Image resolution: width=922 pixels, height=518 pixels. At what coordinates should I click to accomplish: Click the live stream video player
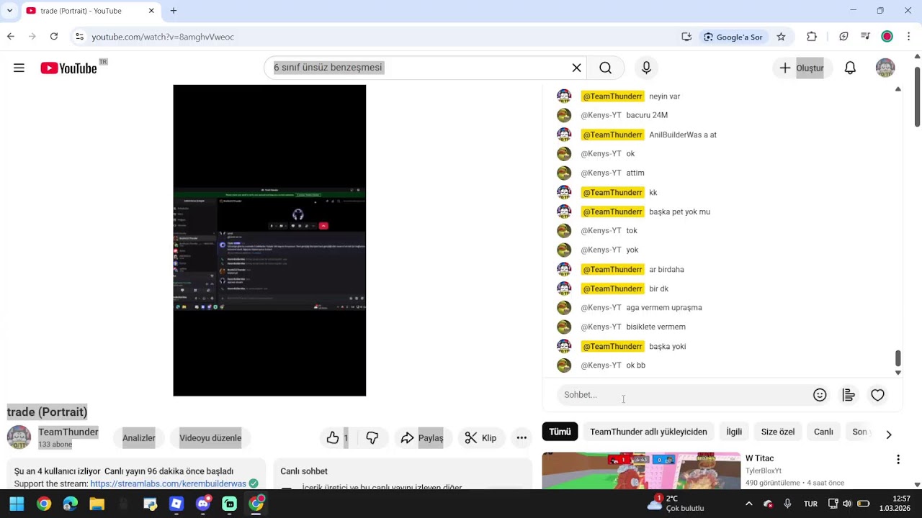[269, 240]
